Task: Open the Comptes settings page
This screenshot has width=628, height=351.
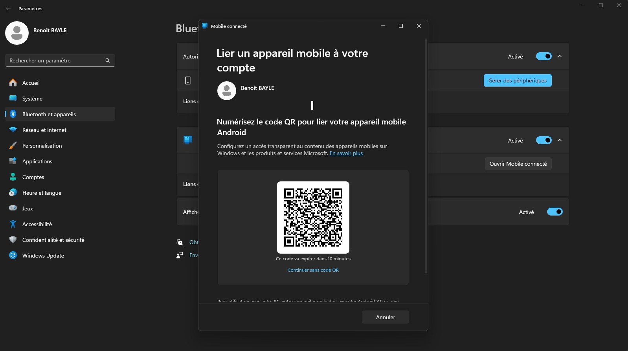Action: pyautogui.click(x=60, y=177)
